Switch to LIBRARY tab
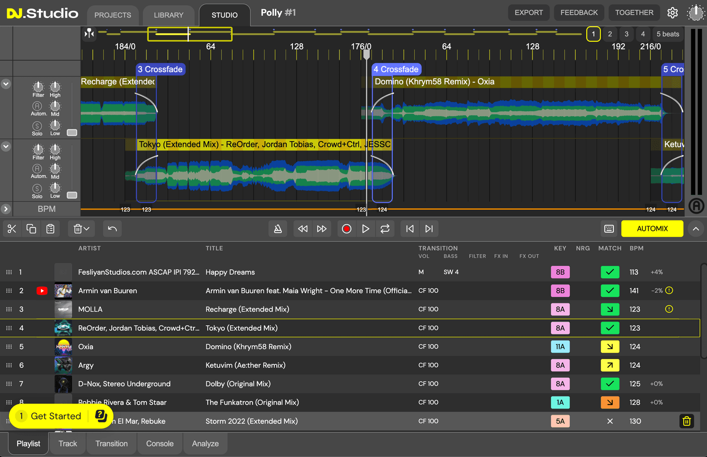Viewport: 707px width, 457px height. 168,15
